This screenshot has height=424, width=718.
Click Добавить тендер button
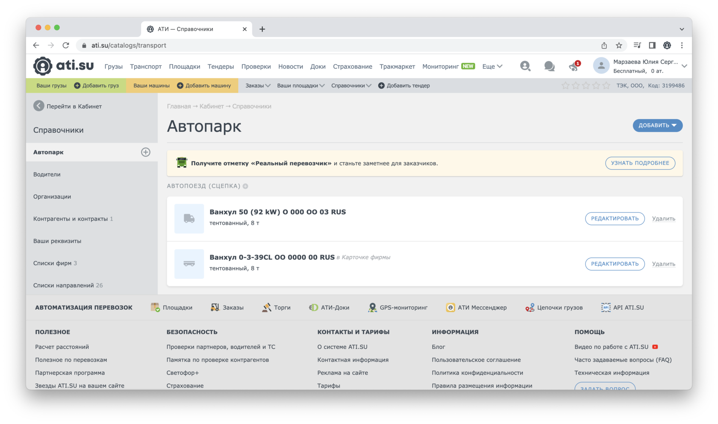point(404,85)
